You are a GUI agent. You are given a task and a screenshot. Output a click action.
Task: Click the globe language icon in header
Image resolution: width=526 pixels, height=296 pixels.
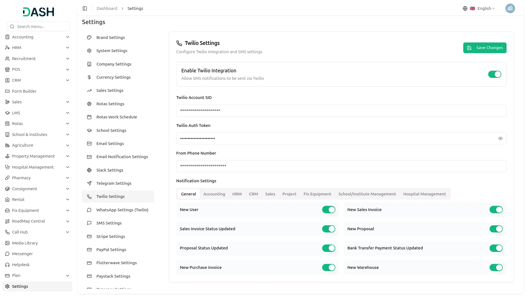465,8
